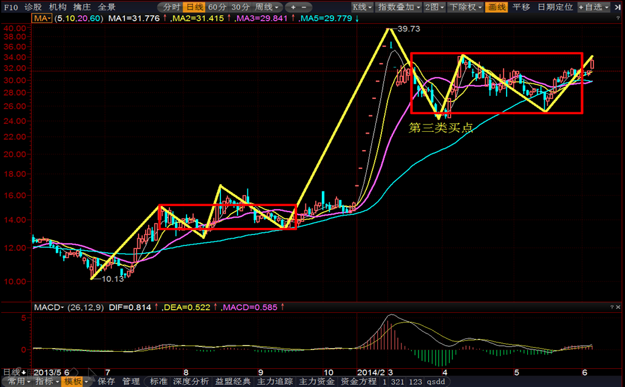This screenshot has width=625, height=387.
Task: Select the 主力资金 template tab
Action: [316, 382]
